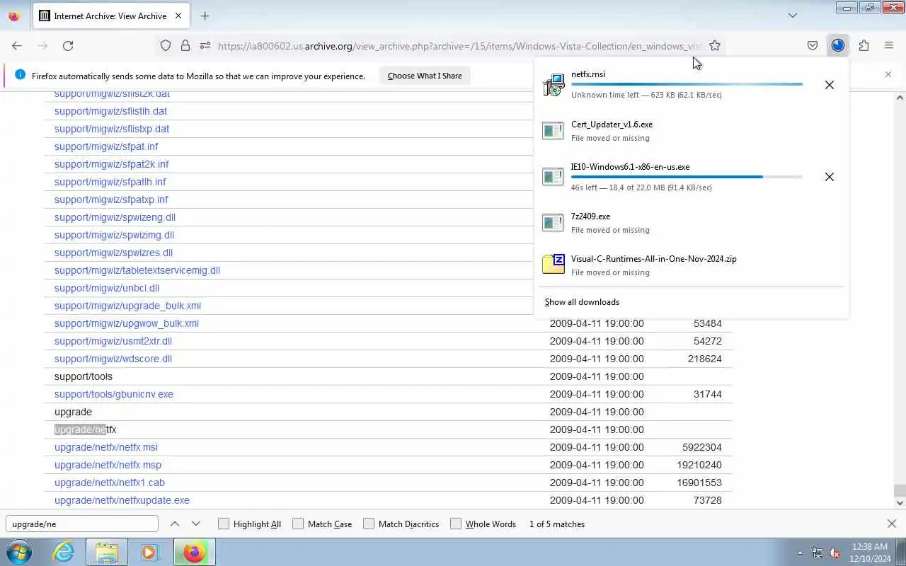Screen dimensions: 906x566
Task: Click the IE10 download progress bar
Action: 687,177
